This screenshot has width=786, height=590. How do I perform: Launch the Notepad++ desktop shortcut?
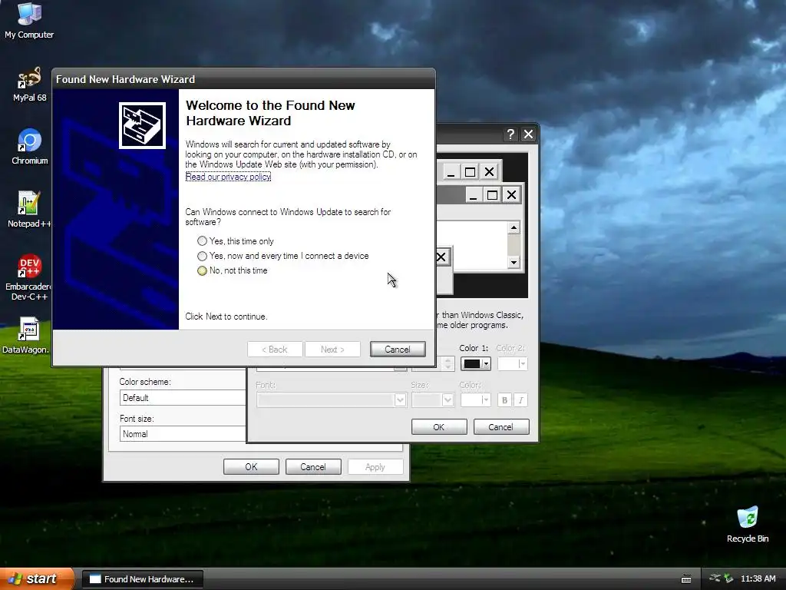coord(29,209)
